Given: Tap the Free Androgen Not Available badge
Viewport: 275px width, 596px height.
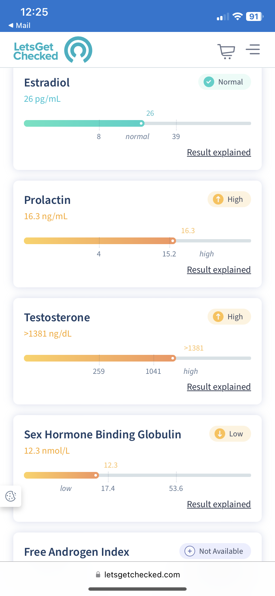Looking at the screenshot, I should (215, 551).
